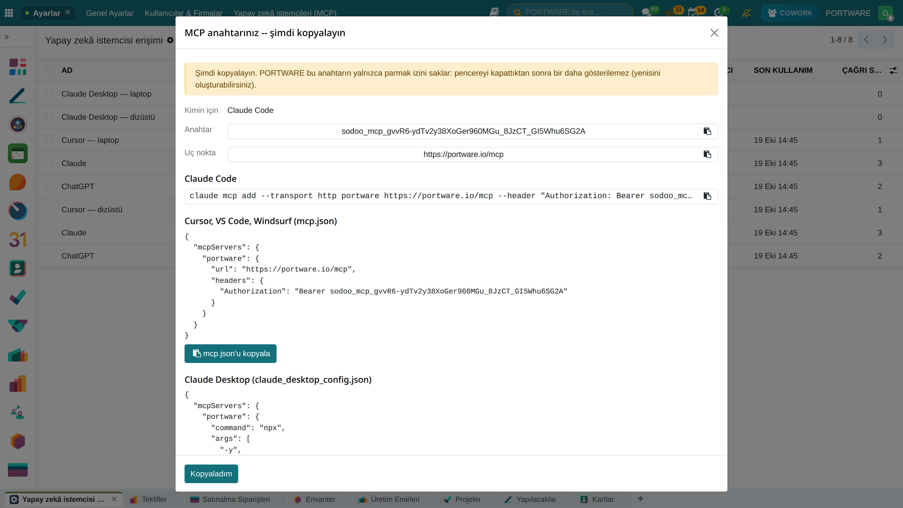Close the MCP key dialog

714,33
